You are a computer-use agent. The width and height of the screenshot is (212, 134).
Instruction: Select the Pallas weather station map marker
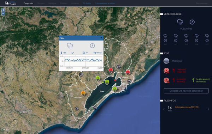coord(81,74)
